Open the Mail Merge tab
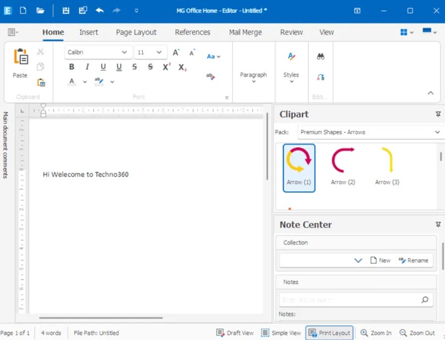Viewport: 445px width, 340px height. pyautogui.click(x=245, y=32)
